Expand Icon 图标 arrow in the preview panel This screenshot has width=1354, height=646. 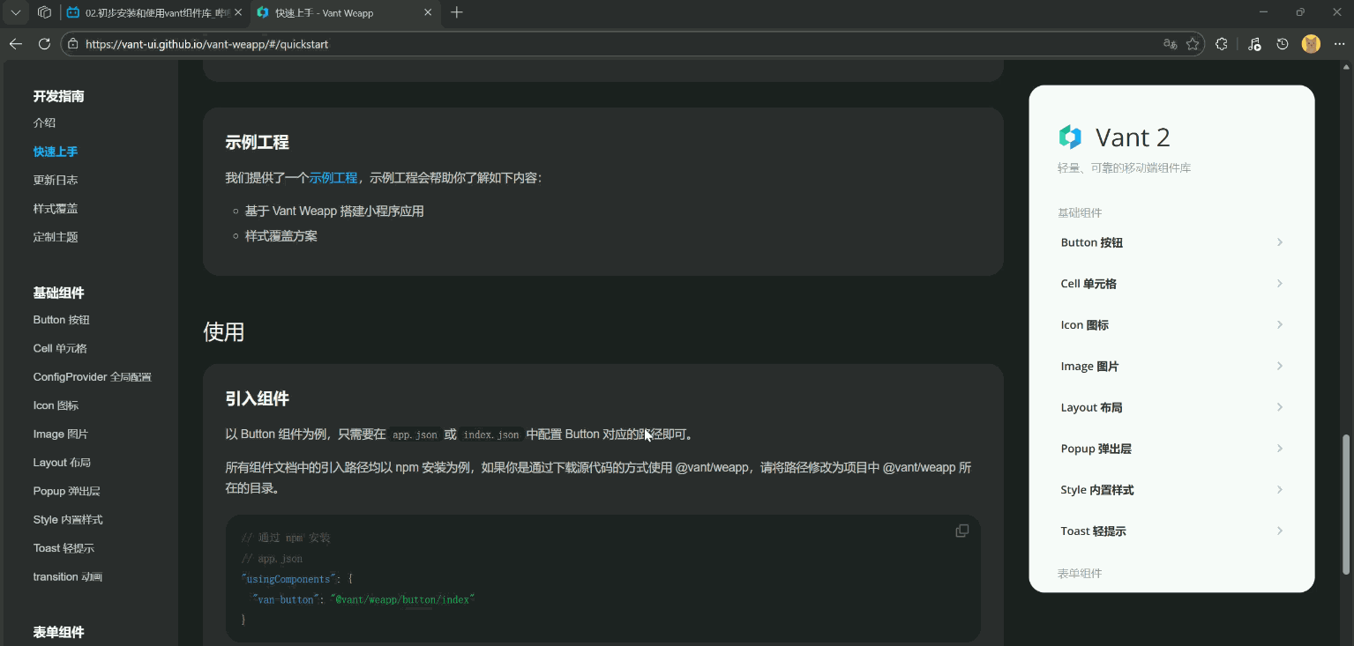point(1280,325)
